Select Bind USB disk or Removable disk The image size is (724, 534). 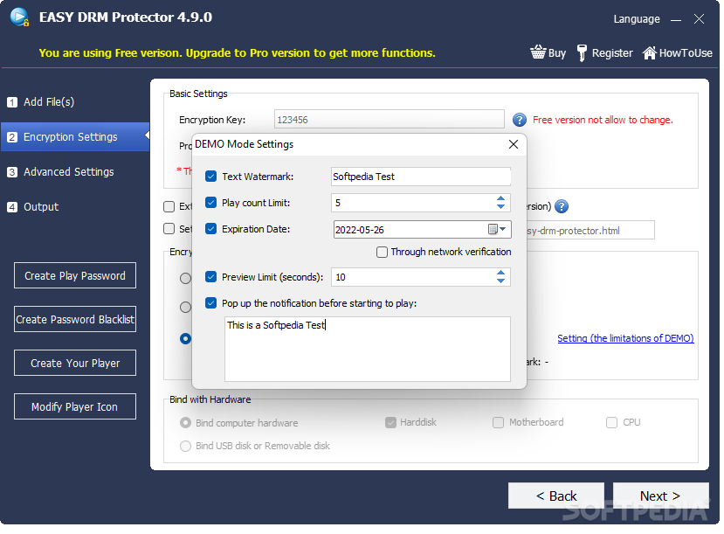(186, 446)
